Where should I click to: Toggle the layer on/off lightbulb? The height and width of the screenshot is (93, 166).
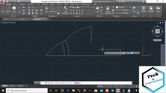pos(71,7)
